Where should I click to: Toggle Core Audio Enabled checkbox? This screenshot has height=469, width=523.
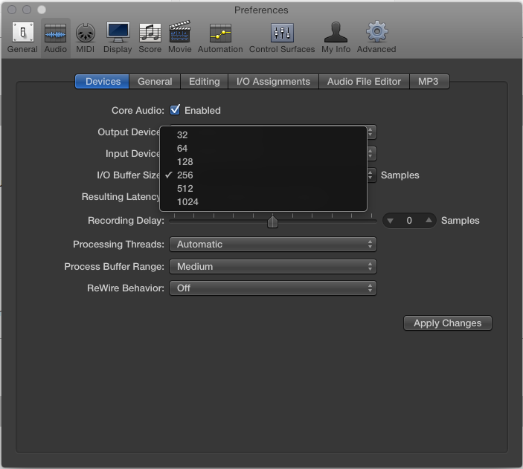pos(175,110)
